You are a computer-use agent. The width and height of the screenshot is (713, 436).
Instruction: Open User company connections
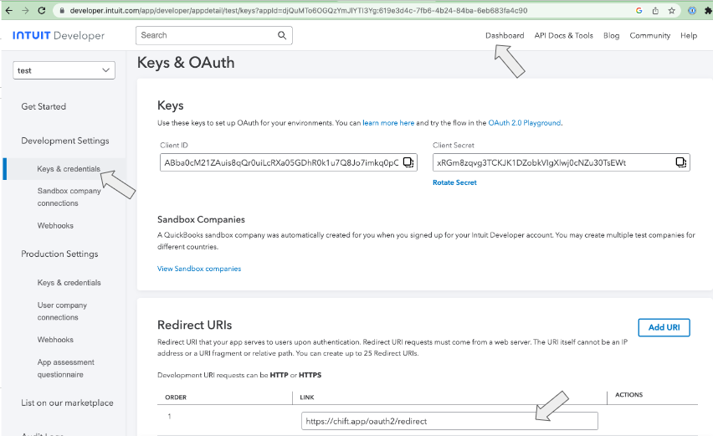(62, 311)
